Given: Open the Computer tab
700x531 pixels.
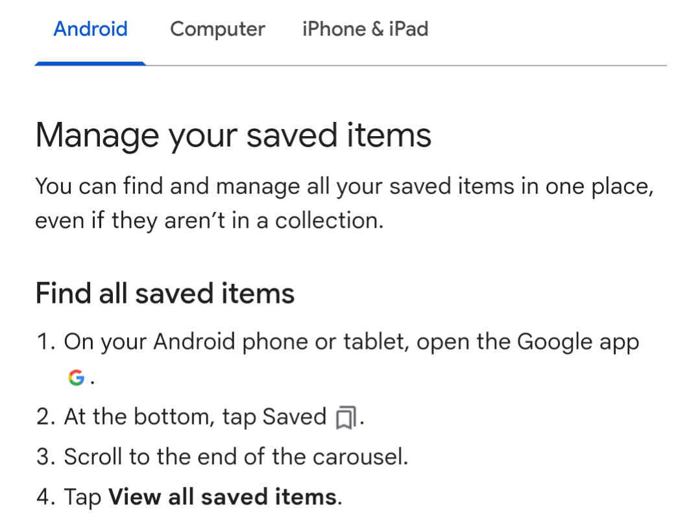Looking at the screenshot, I should pyautogui.click(x=217, y=29).
